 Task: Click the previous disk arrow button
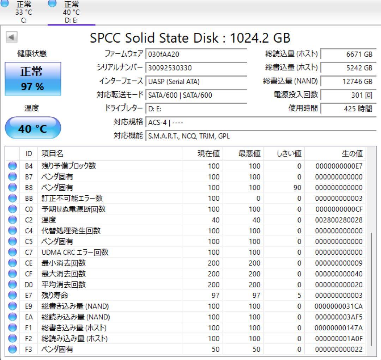[x=11, y=37]
